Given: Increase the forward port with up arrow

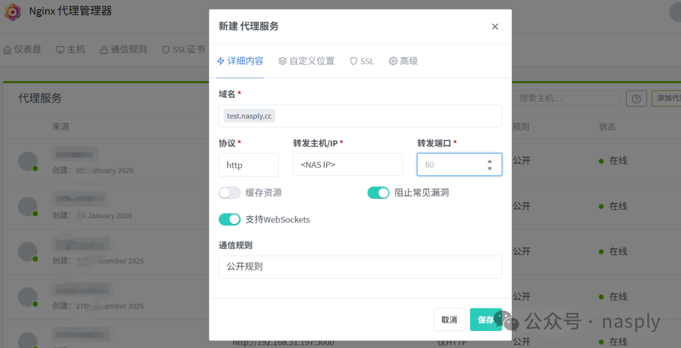Looking at the screenshot, I should point(490,161).
